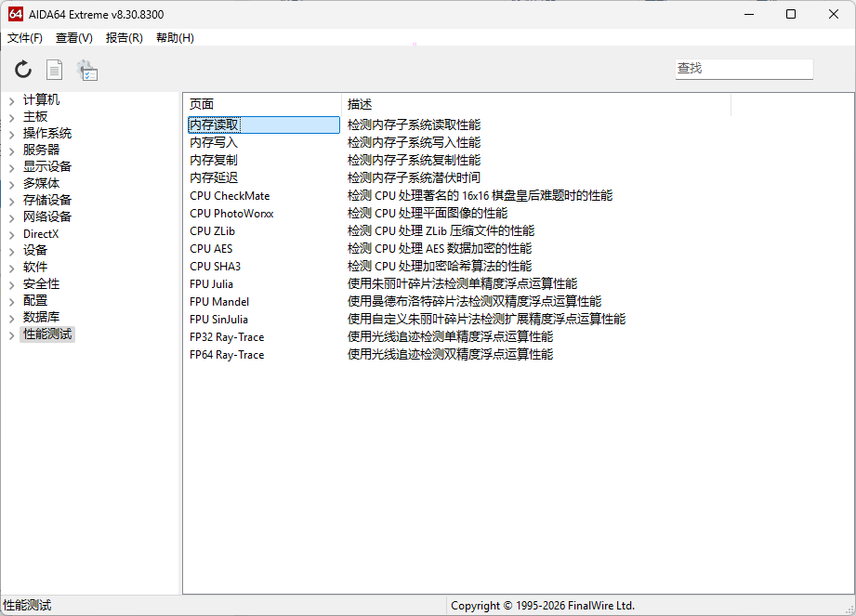Expand the 服务器 tree node arrow
Screen dimensions: 856x616
click(x=11, y=151)
